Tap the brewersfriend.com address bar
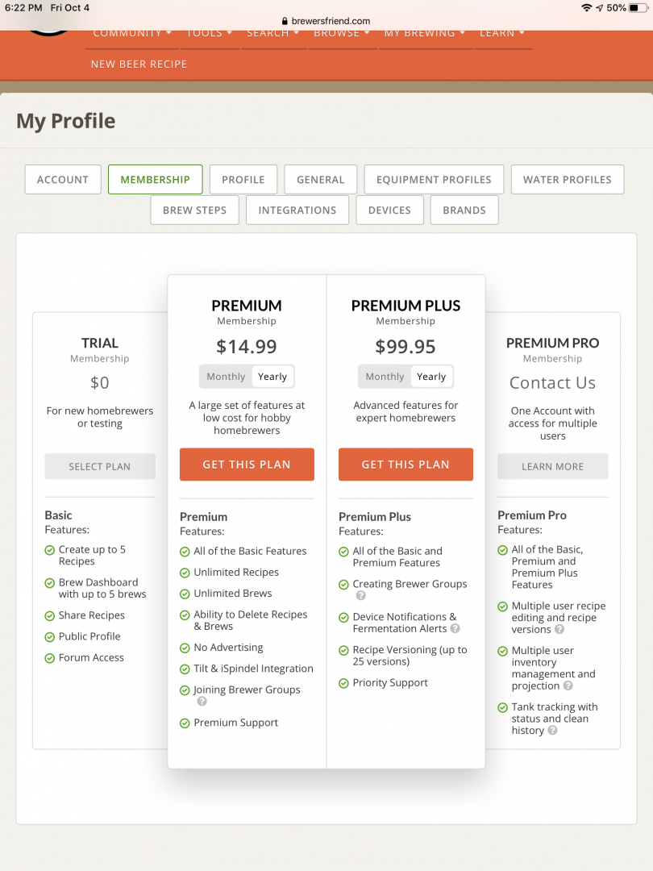 click(x=326, y=21)
